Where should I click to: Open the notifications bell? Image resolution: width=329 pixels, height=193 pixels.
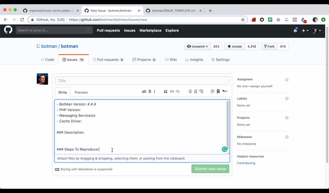295,30
